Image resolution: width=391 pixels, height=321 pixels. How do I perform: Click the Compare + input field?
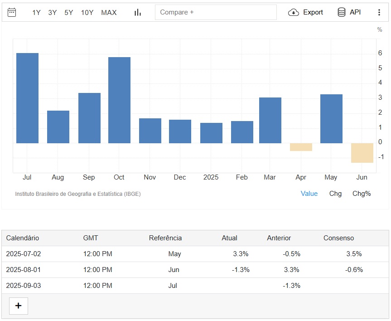216,12
